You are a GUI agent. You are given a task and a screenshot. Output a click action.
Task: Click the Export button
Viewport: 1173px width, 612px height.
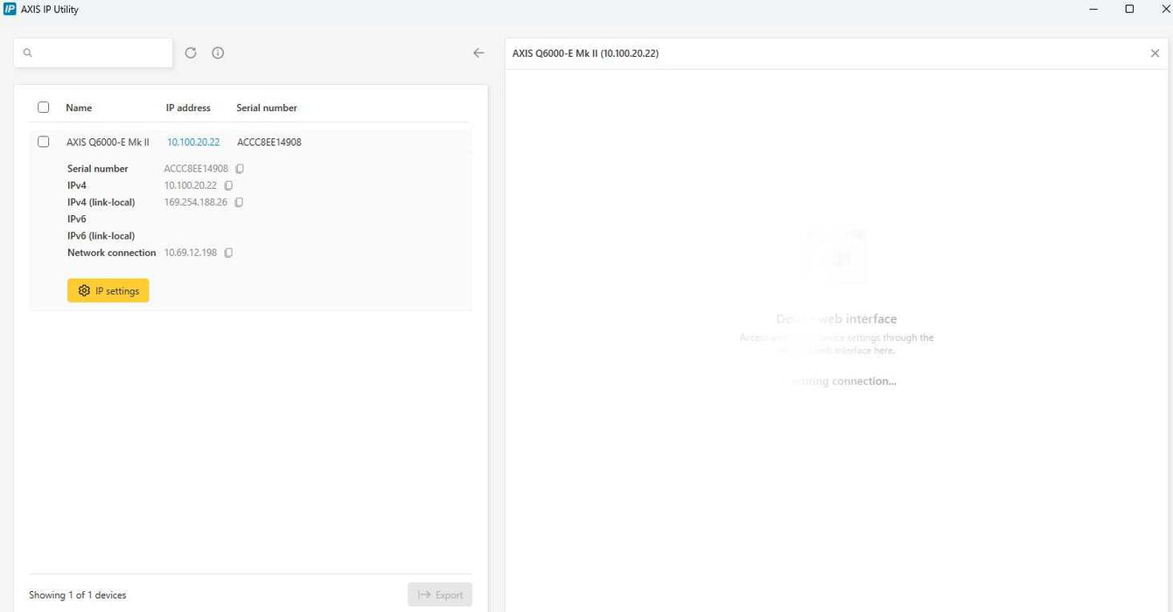click(440, 595)
